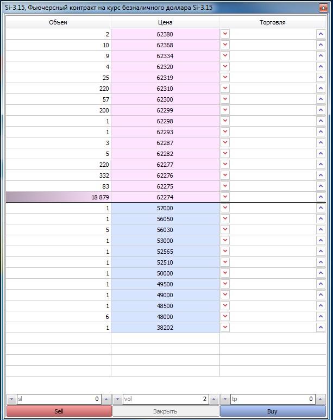Image resolution: width=333 pixels, height=420 pixels.
Task: Click blue buy arrow at price 49500
Action: [321, 284]
